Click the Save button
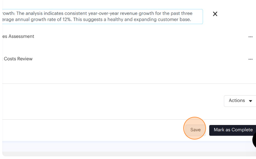This screenshot has width=256, height=159. [195, 130]
